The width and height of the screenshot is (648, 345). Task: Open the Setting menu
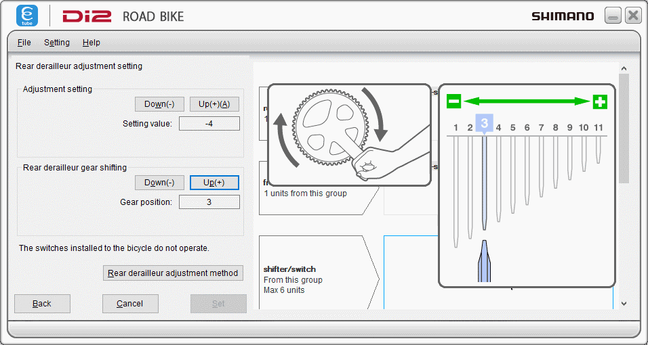[57, 43]
